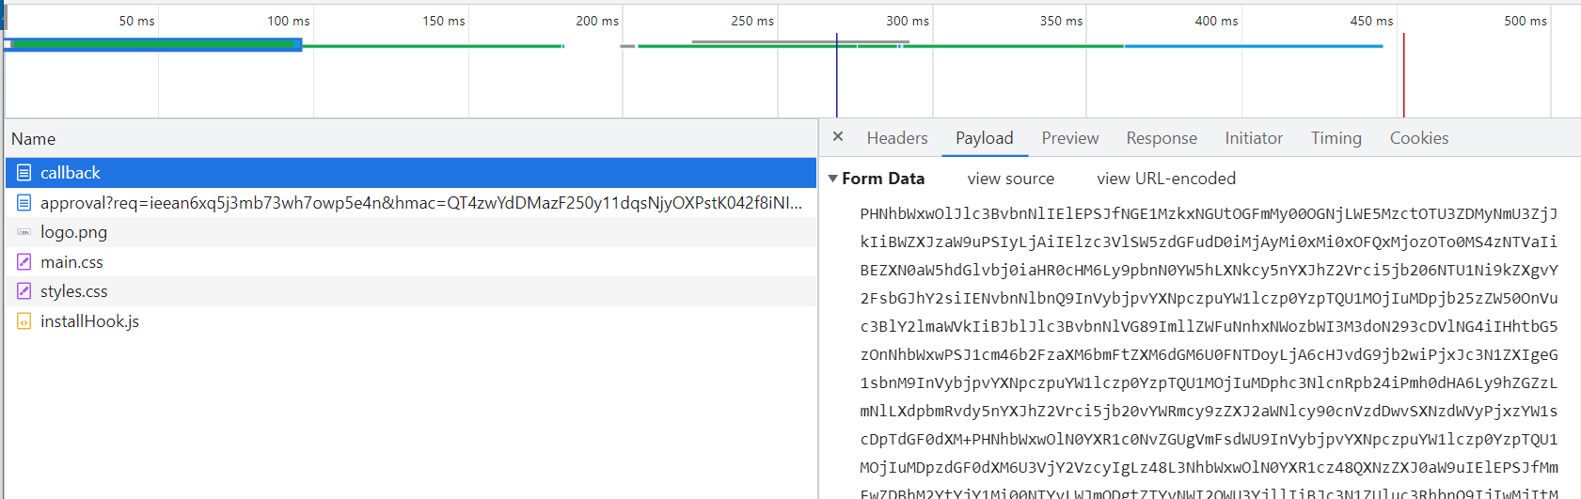The width and height of the screenshot is (1581, 499).
Task: Open the Preview tab
Action: click(1070, 138)
